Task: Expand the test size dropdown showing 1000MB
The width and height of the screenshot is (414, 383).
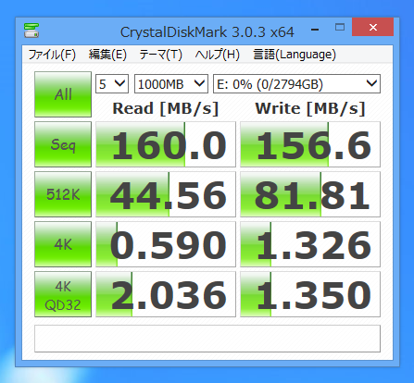Action: point(171,84)
